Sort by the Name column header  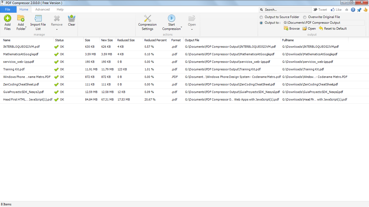coord(7,40)
